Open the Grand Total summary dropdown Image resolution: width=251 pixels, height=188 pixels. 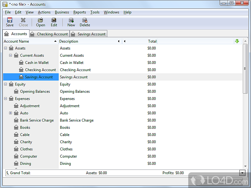point(242,173)
